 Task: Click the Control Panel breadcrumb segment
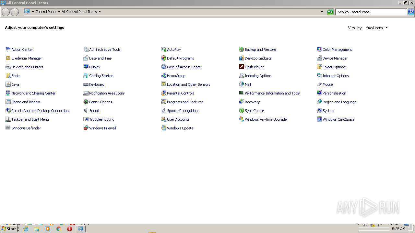pos(46,12)
